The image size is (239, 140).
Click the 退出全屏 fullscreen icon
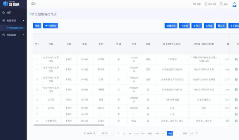tap(206, 4)
